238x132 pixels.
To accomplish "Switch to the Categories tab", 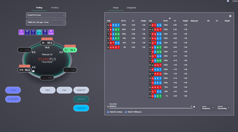I will (x=131, y=8).
